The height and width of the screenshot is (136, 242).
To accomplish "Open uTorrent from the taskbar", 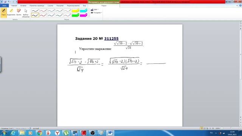I will [x=66, y=133].
